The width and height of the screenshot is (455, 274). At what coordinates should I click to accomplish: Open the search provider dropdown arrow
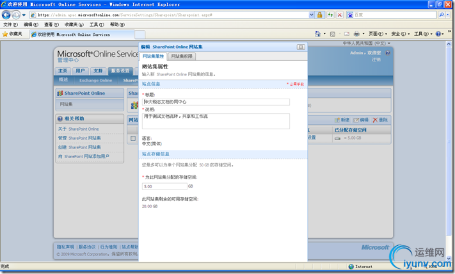click(447, 15)
